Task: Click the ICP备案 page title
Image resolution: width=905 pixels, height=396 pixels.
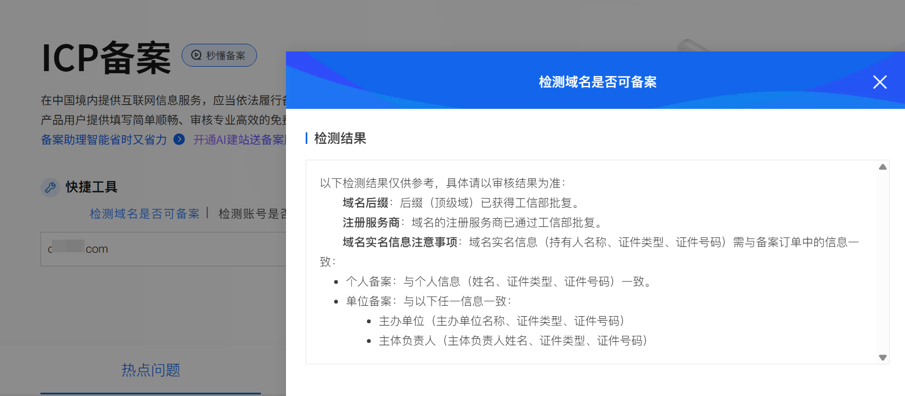Action: 106,57
